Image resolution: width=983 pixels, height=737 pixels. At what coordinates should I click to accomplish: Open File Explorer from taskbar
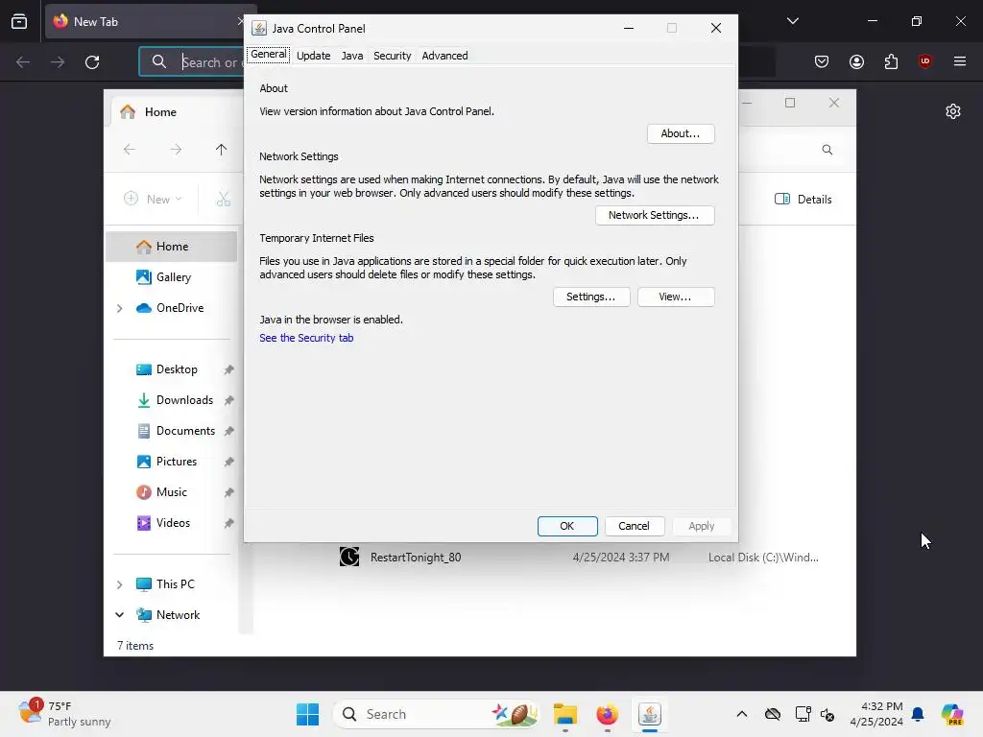pos(564,714)
